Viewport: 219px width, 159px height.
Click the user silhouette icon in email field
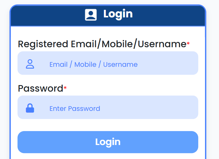tap(30, 64)
